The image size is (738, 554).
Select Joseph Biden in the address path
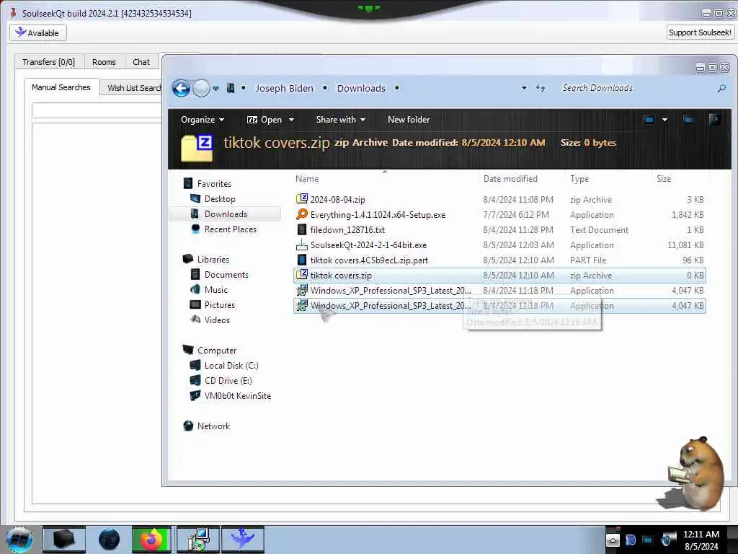point(284,88)
